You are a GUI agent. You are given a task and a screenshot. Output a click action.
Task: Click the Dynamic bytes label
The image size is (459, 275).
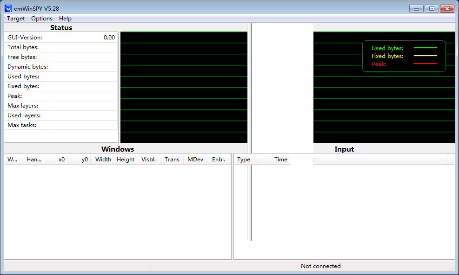27,67
